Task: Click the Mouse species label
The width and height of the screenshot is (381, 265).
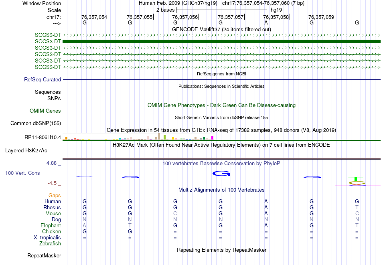Action: tap(53, 214)
